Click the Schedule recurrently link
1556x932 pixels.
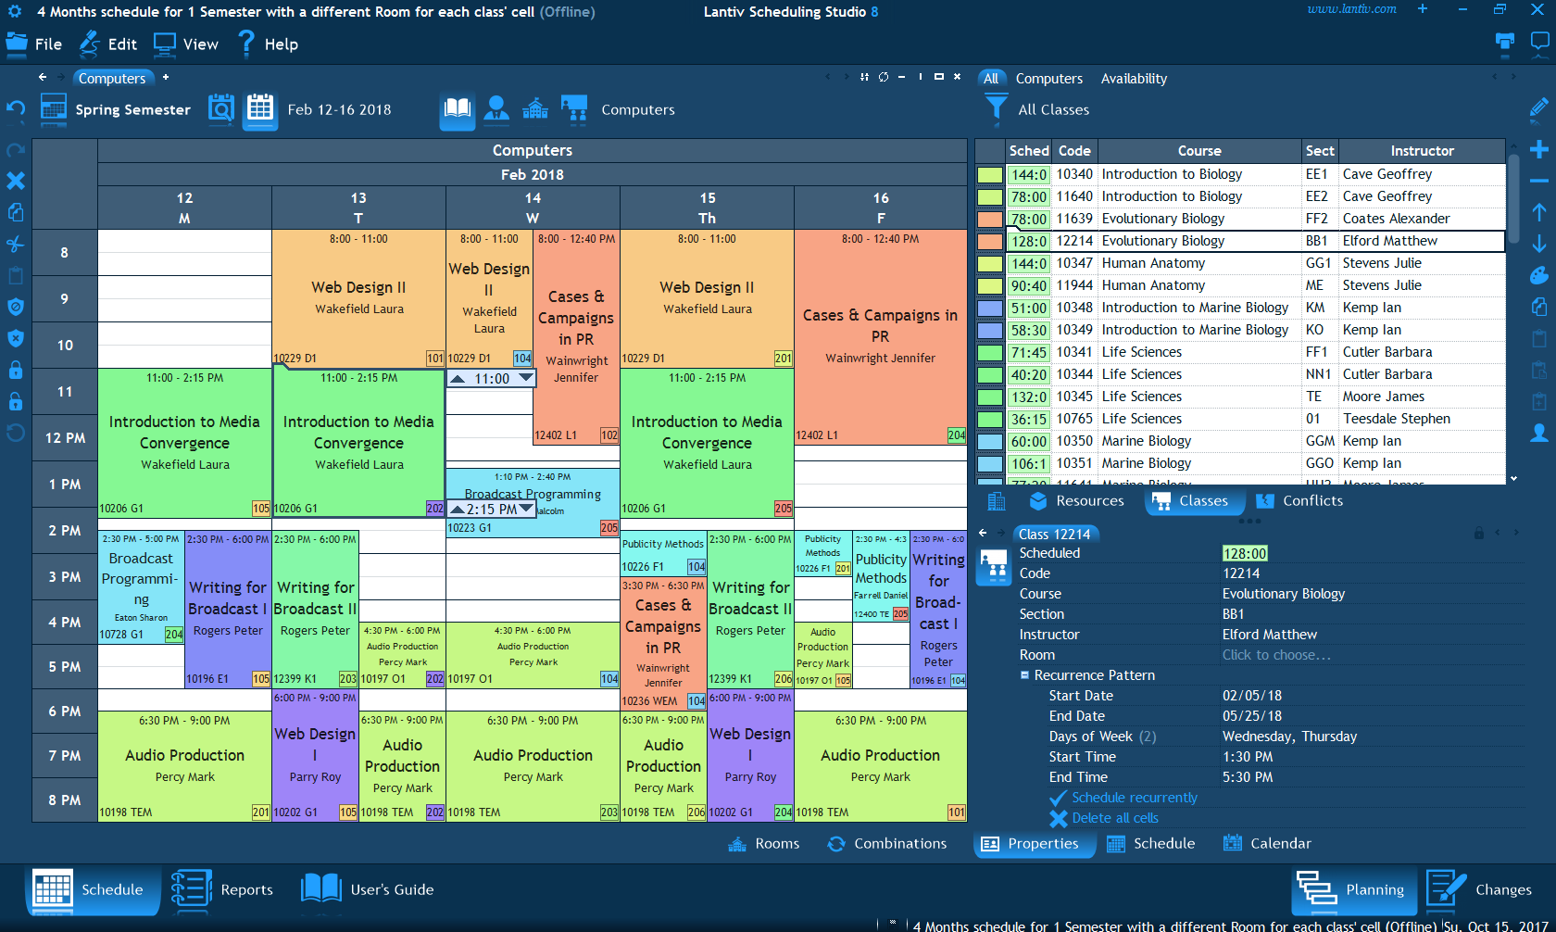(1133, 797)
